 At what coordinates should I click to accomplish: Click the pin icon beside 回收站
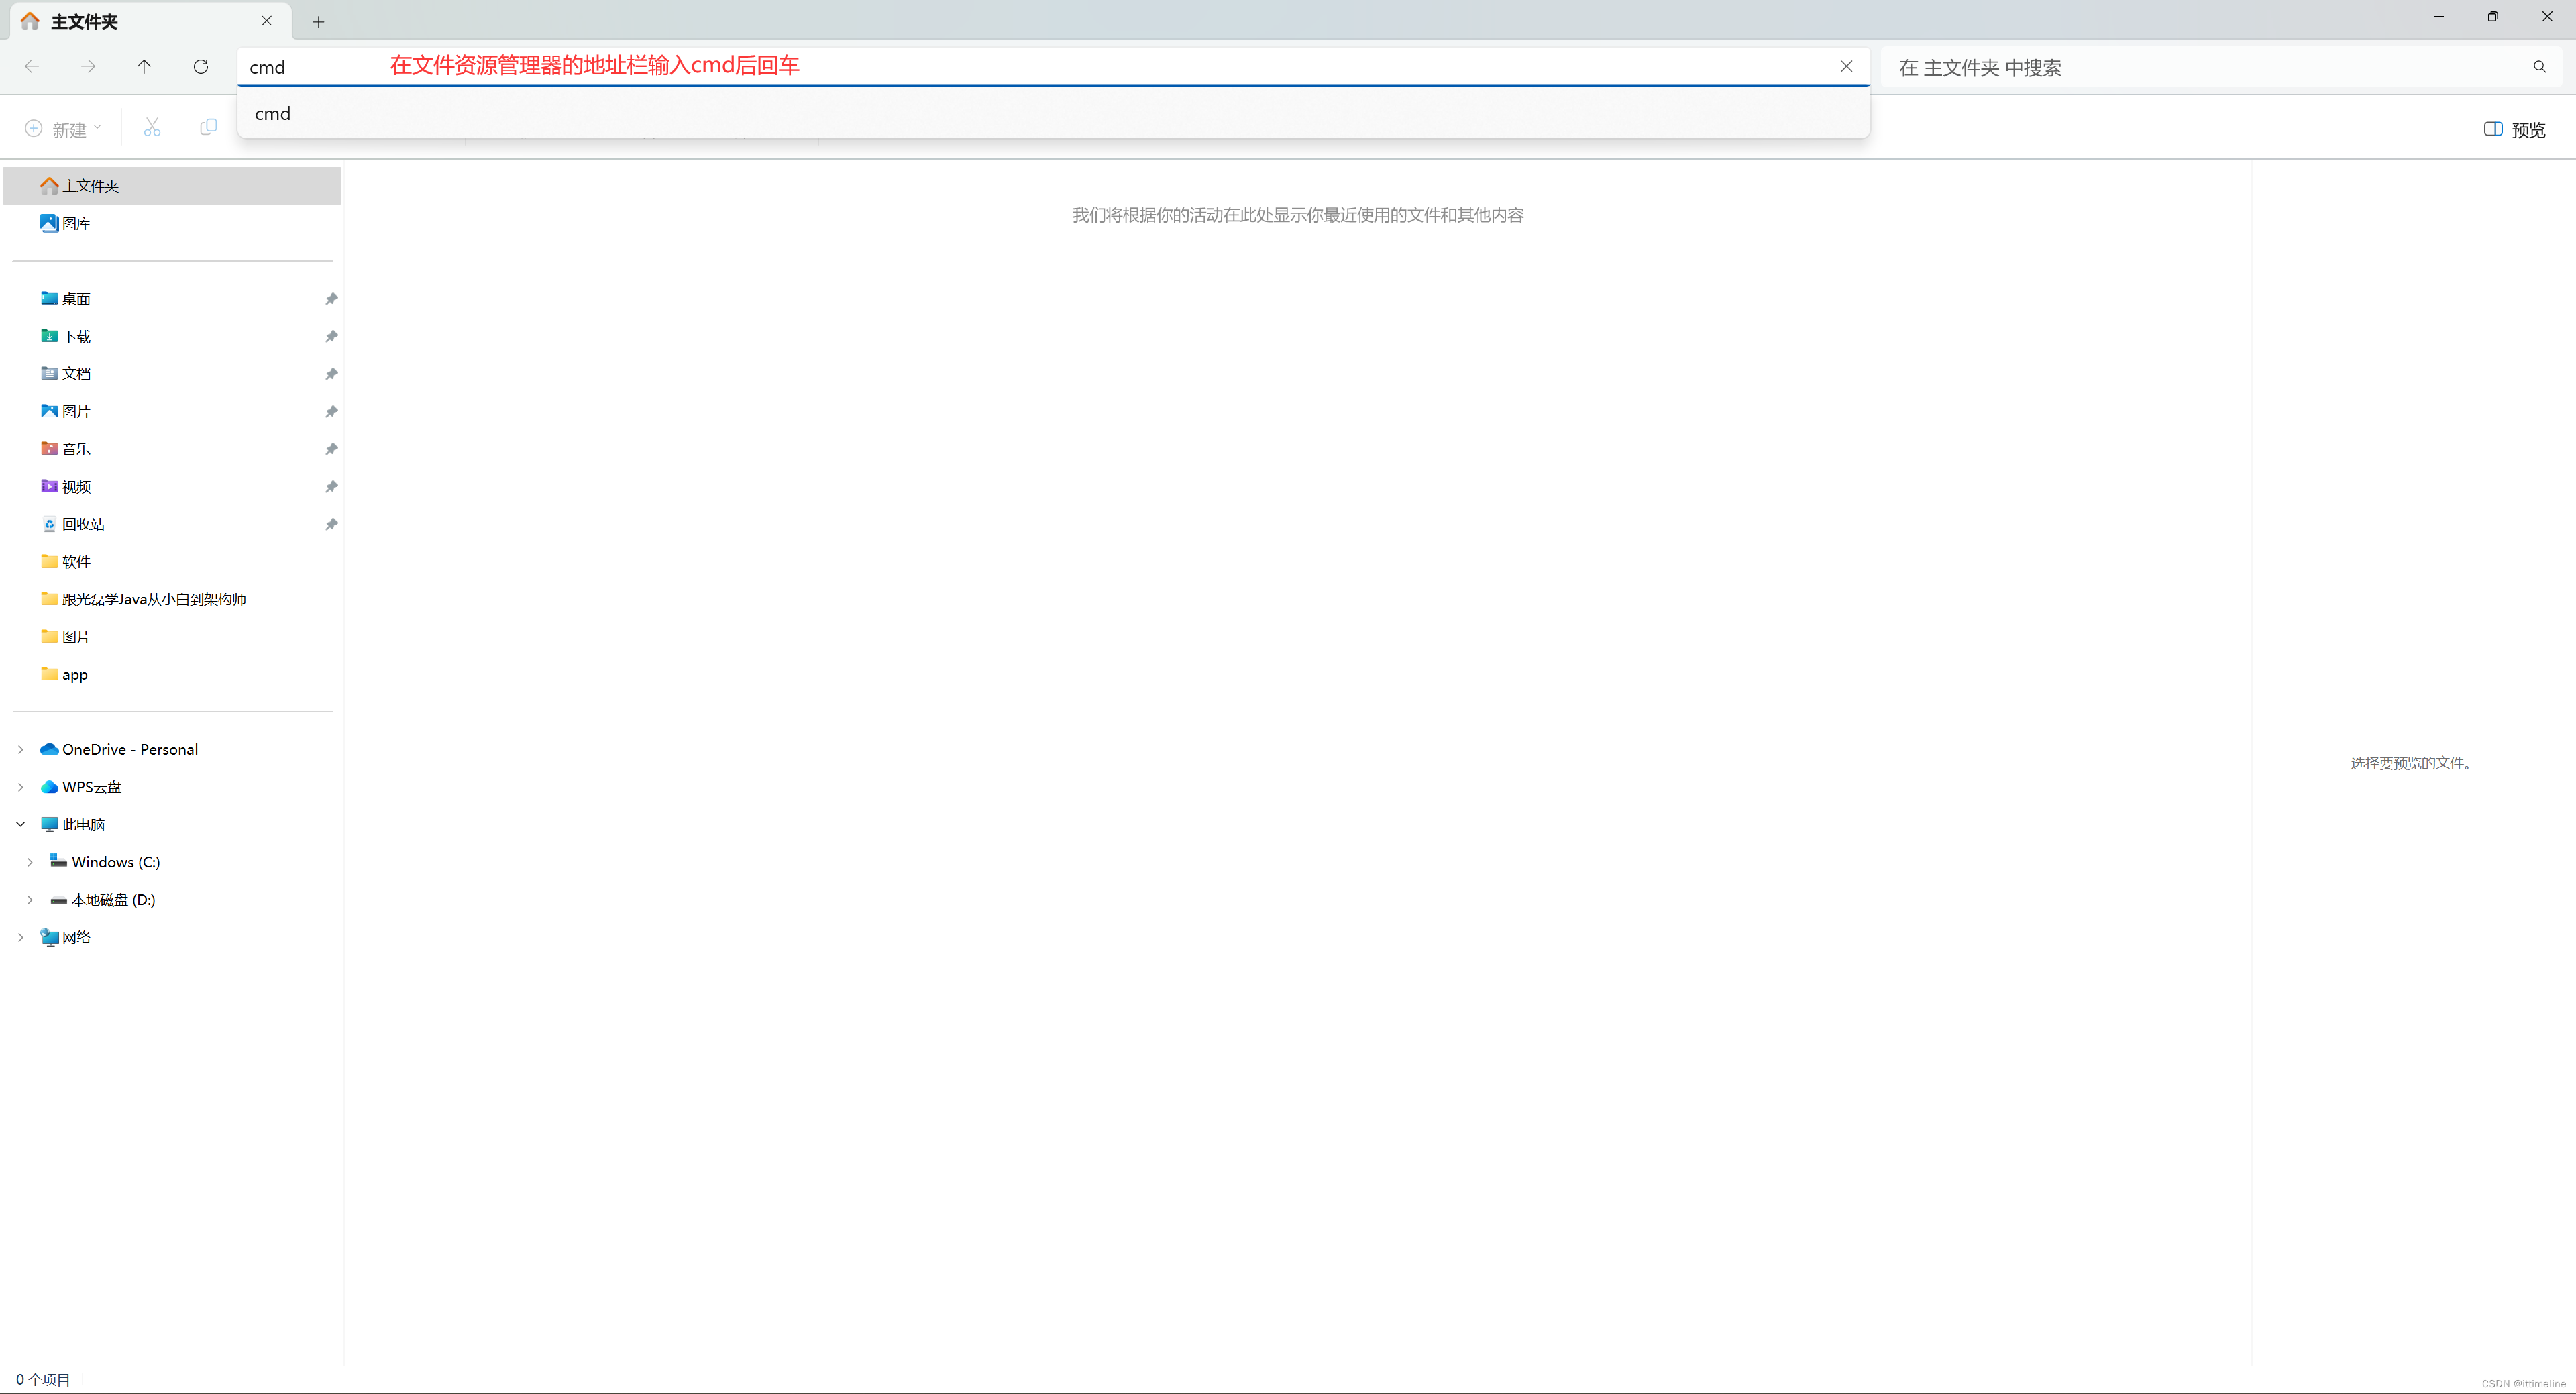pyautogui.click(x=331, y=524)
